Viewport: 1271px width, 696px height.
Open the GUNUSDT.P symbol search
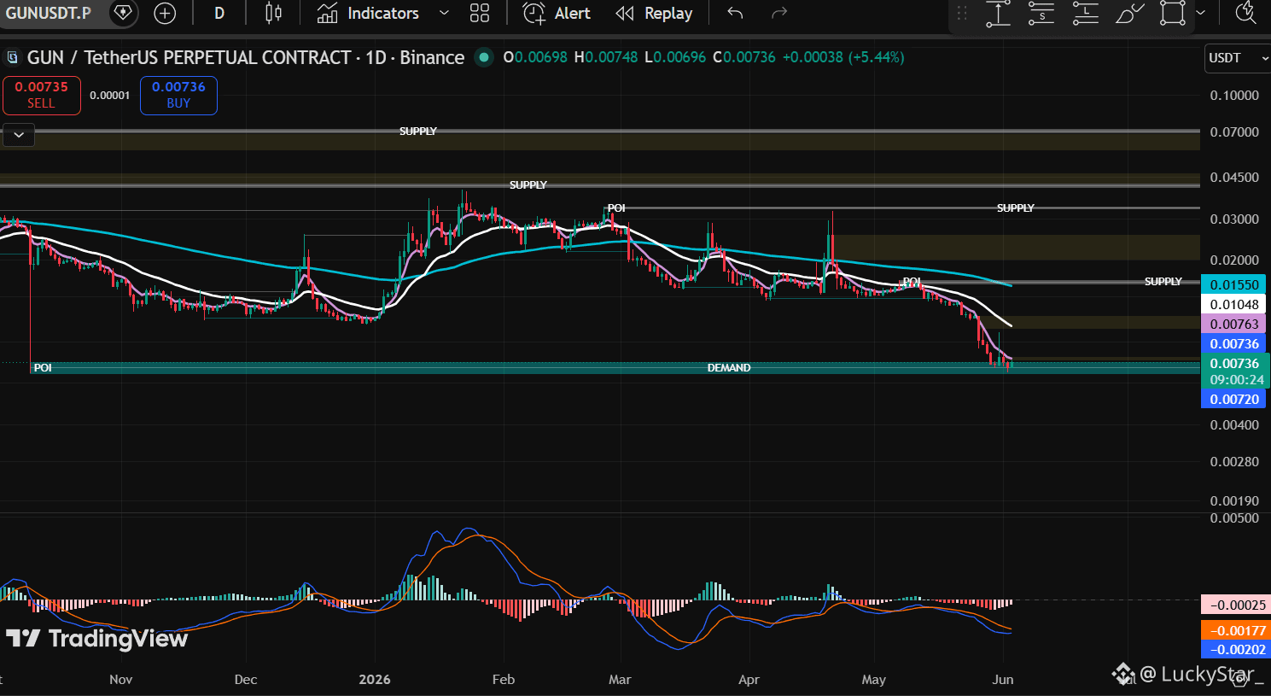[x=49, y=13]
